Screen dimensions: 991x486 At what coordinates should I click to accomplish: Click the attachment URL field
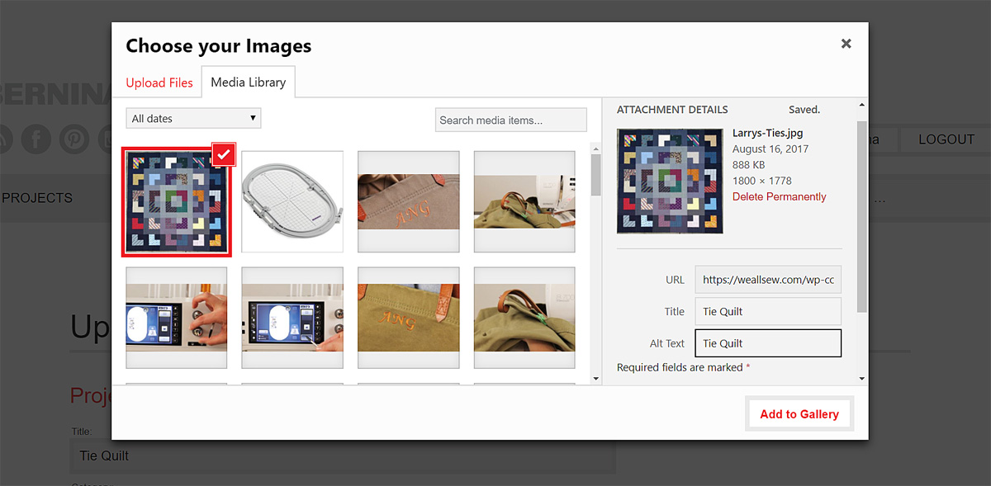point(768,280)
